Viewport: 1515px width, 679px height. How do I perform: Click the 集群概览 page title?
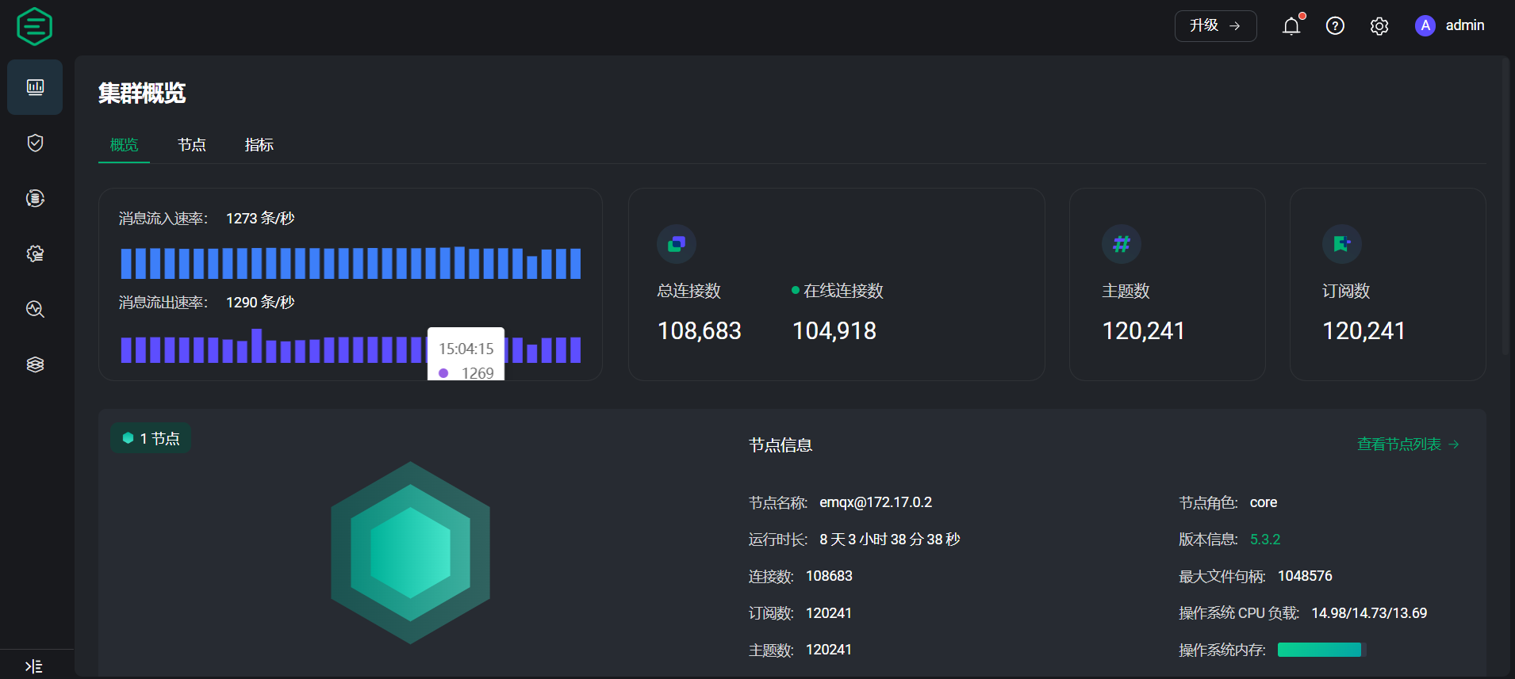(x=142, y=93)
